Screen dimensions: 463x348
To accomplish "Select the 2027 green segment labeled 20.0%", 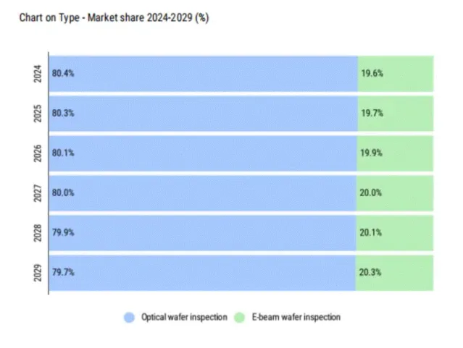I will pos(395,193).
